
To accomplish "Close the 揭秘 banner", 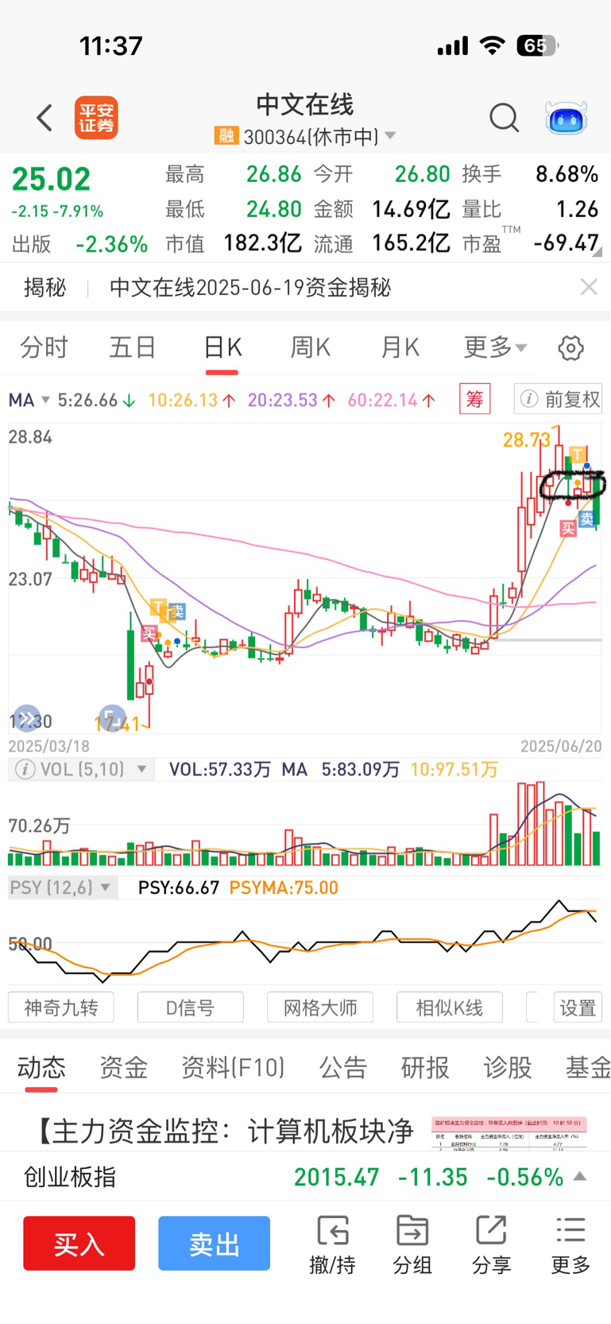I will coord(589,287).
